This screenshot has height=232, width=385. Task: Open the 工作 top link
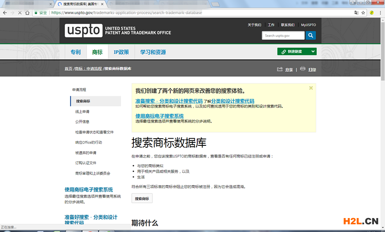271,25
